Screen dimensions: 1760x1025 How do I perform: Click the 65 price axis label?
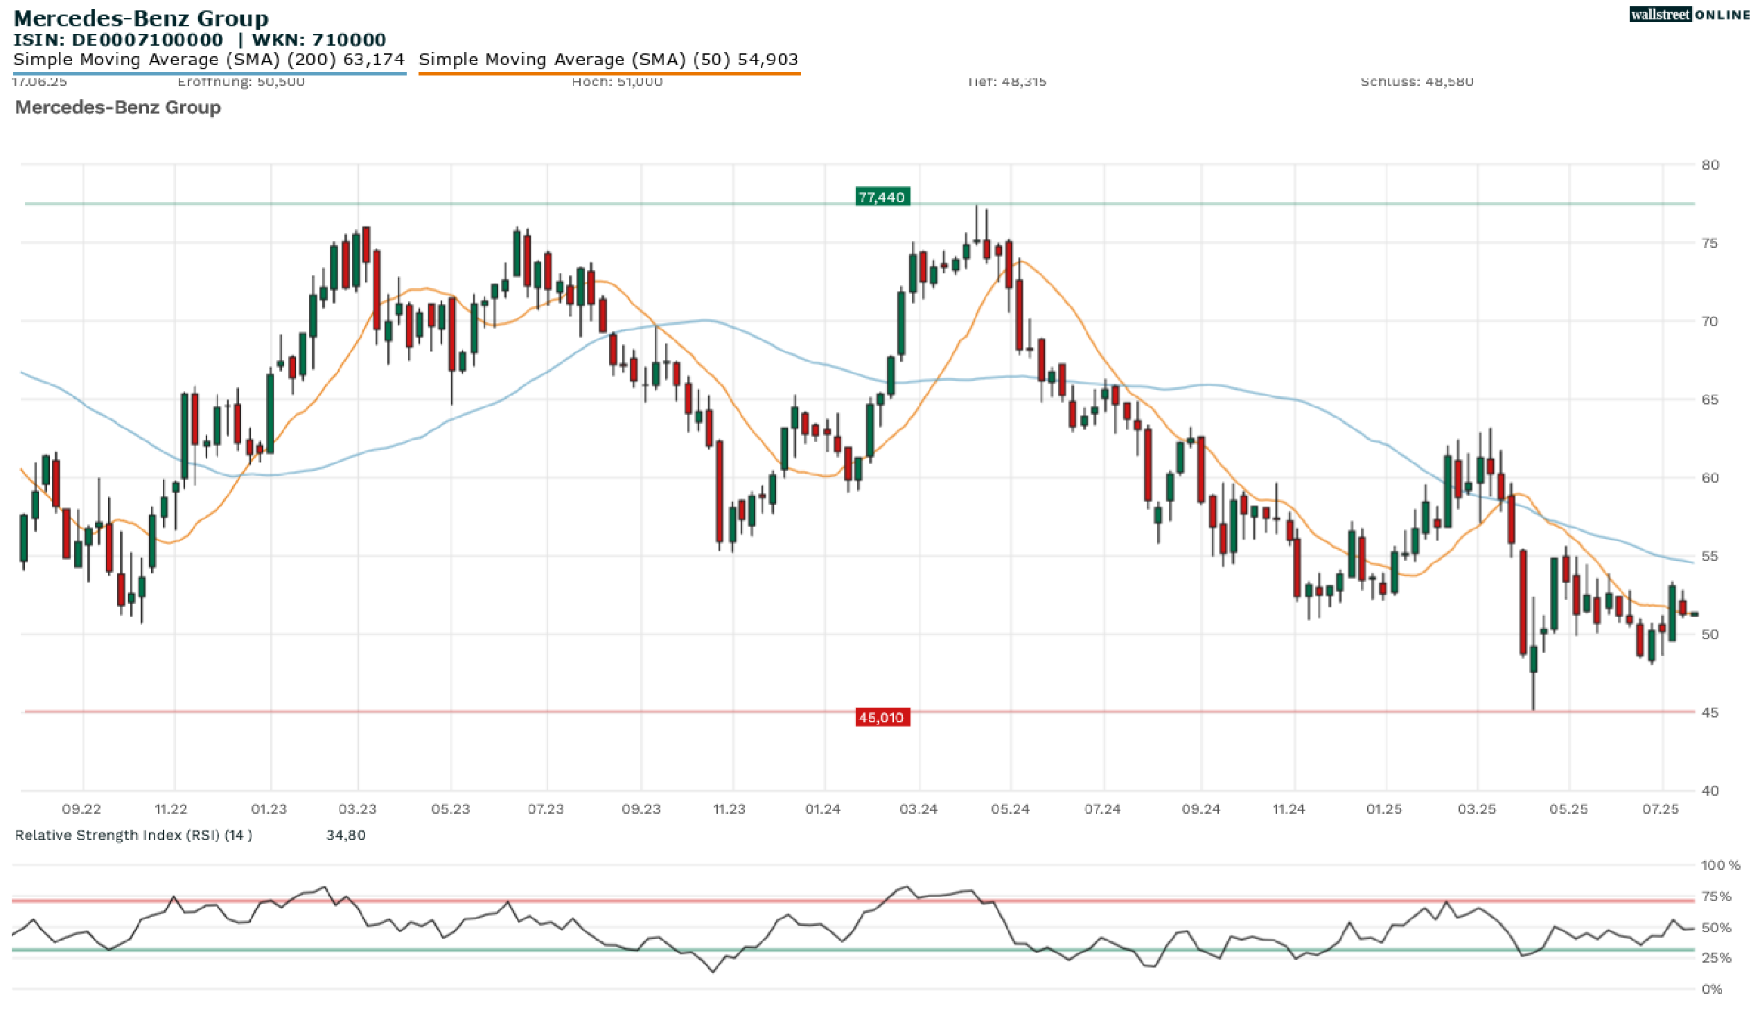pos(1709,400)
